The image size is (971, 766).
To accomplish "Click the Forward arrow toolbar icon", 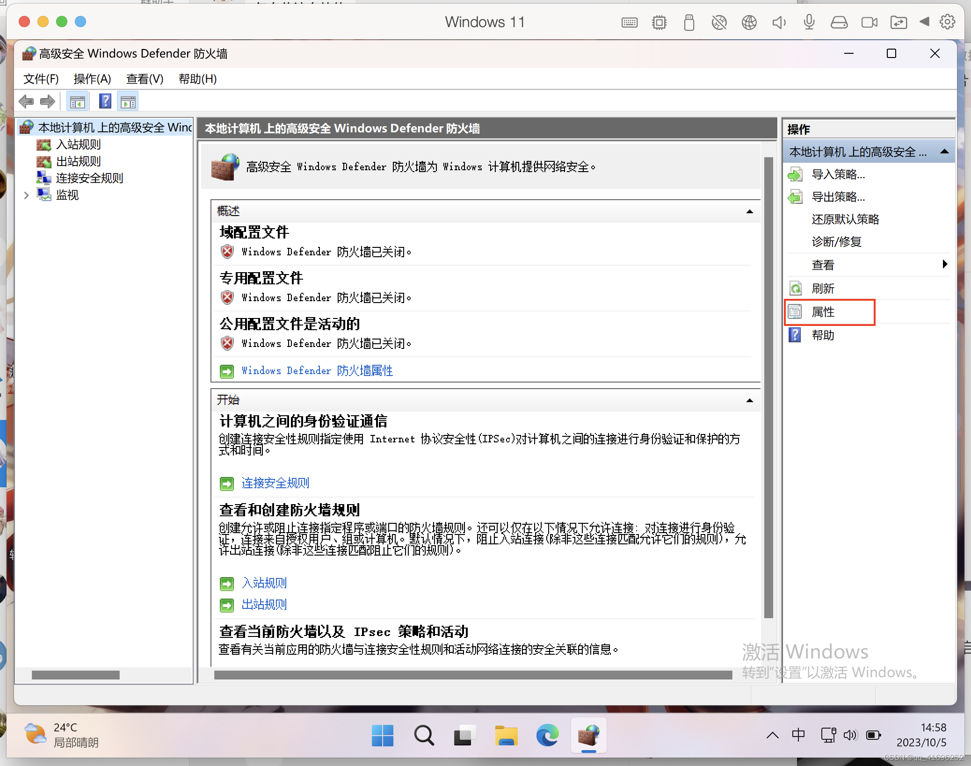I will tap(48, 101).
